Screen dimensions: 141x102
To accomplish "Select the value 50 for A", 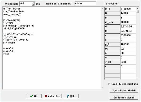I will coord(128,53).
